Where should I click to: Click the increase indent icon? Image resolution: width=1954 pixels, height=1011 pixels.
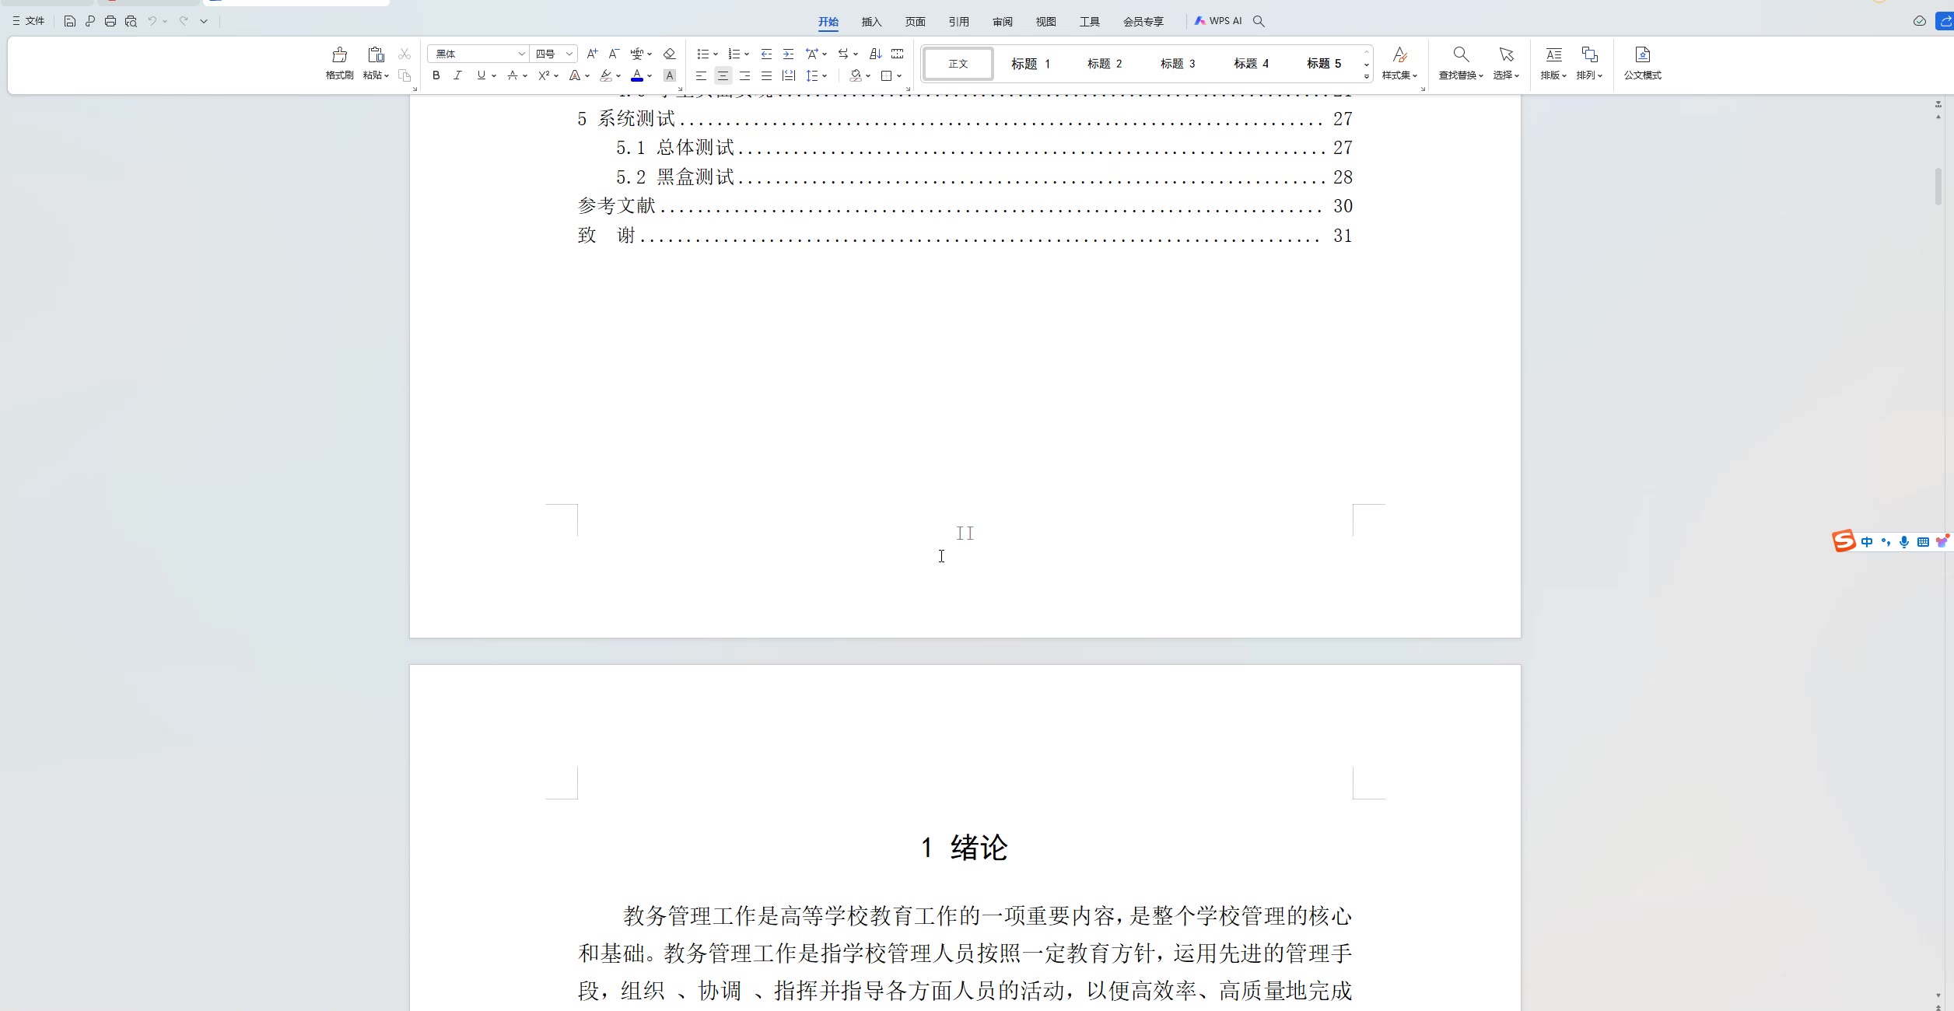tap(788, 54)
